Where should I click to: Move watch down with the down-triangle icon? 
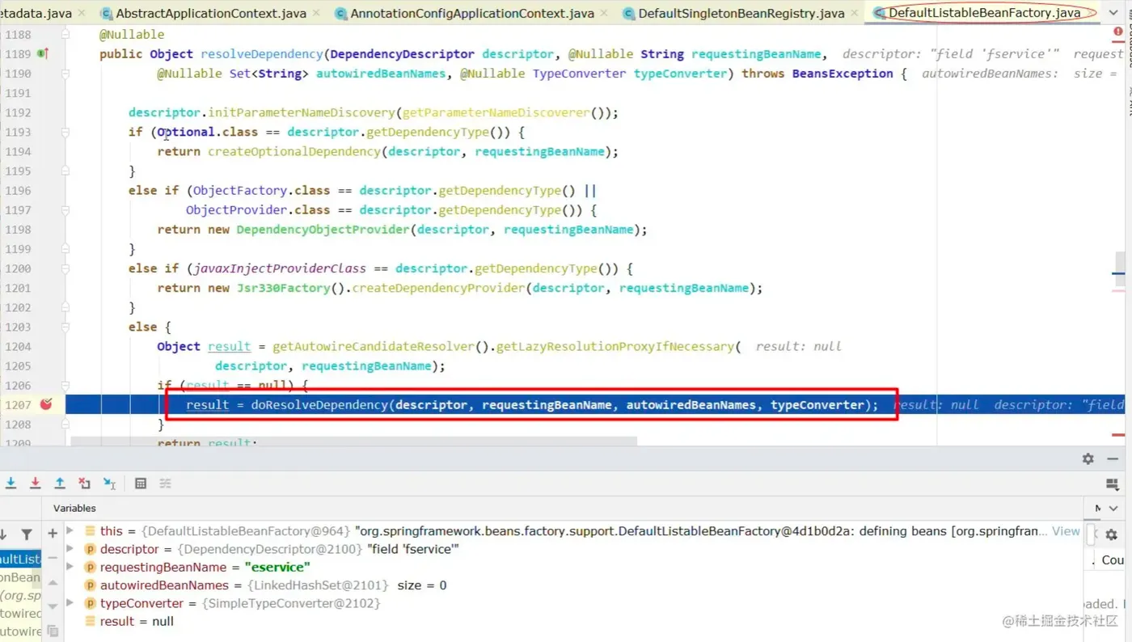pyautogui.click(x=53, y=606)
